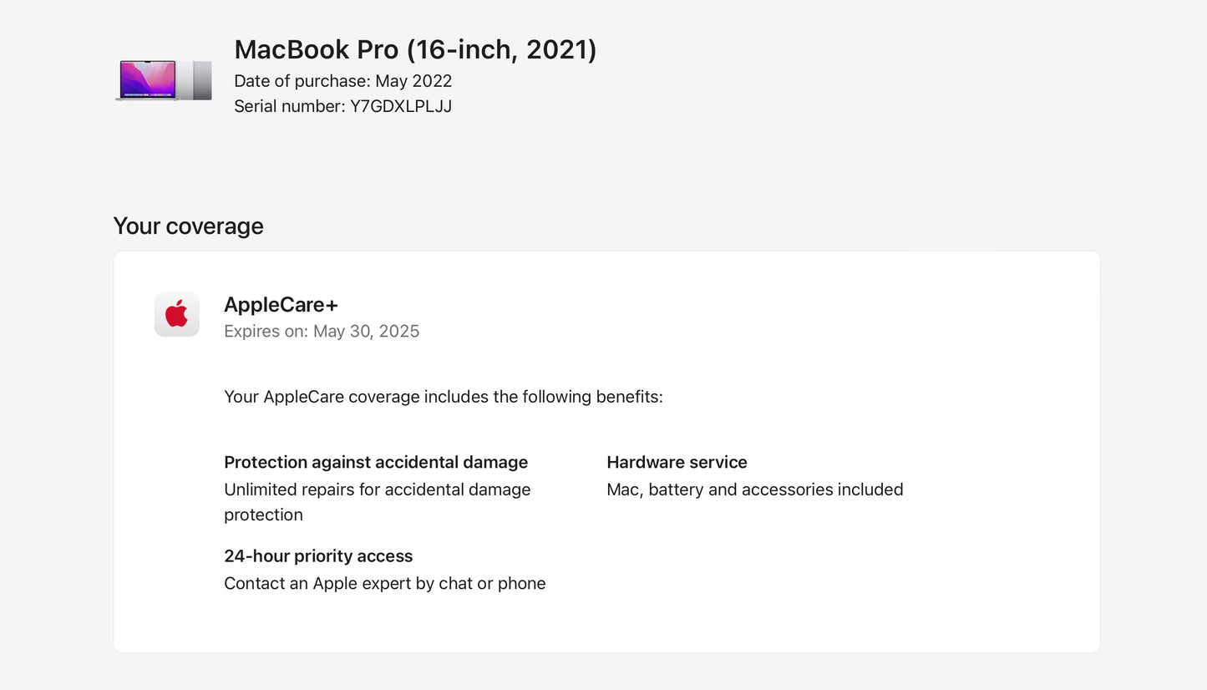Click the Hardware service heading

click(677, 462)
